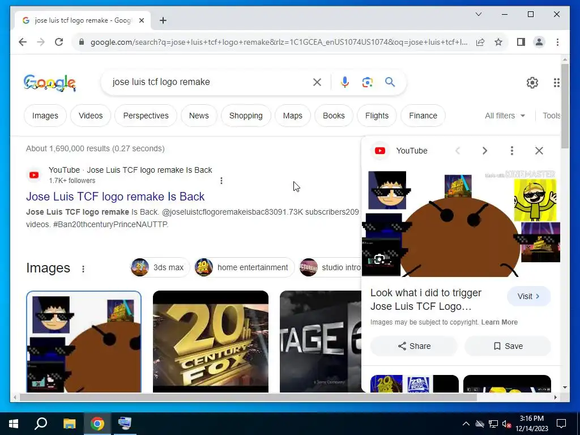Screen dimensions: 580x435
Task: Close the jose luis tcf tab
Action: pos(141,20)
